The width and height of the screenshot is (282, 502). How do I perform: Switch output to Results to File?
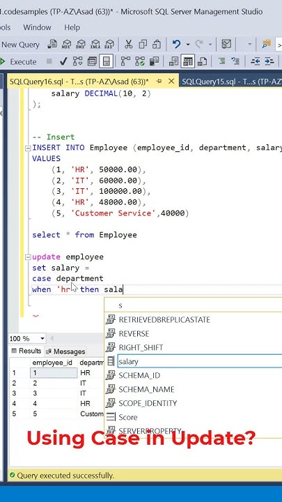tap(202, 61)
